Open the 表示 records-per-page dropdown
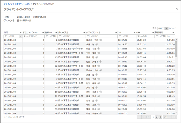Screen dimensions: 181x123 tap(166, 28)
